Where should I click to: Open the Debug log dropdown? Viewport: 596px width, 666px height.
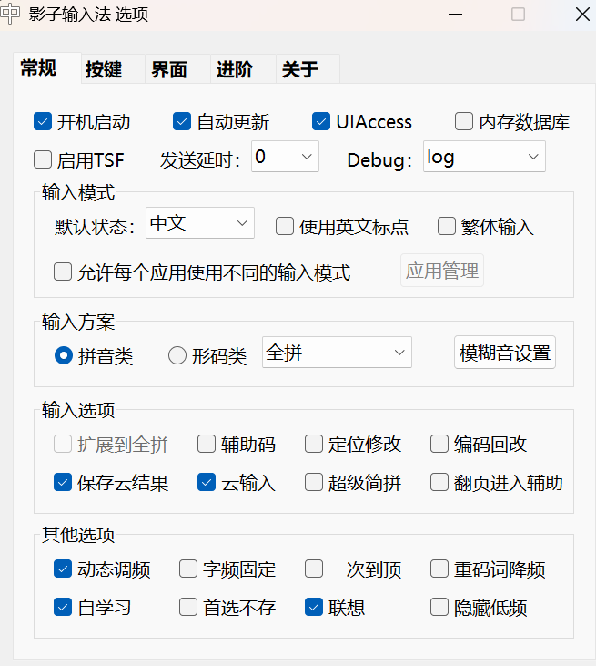click(x=484, y=157)
